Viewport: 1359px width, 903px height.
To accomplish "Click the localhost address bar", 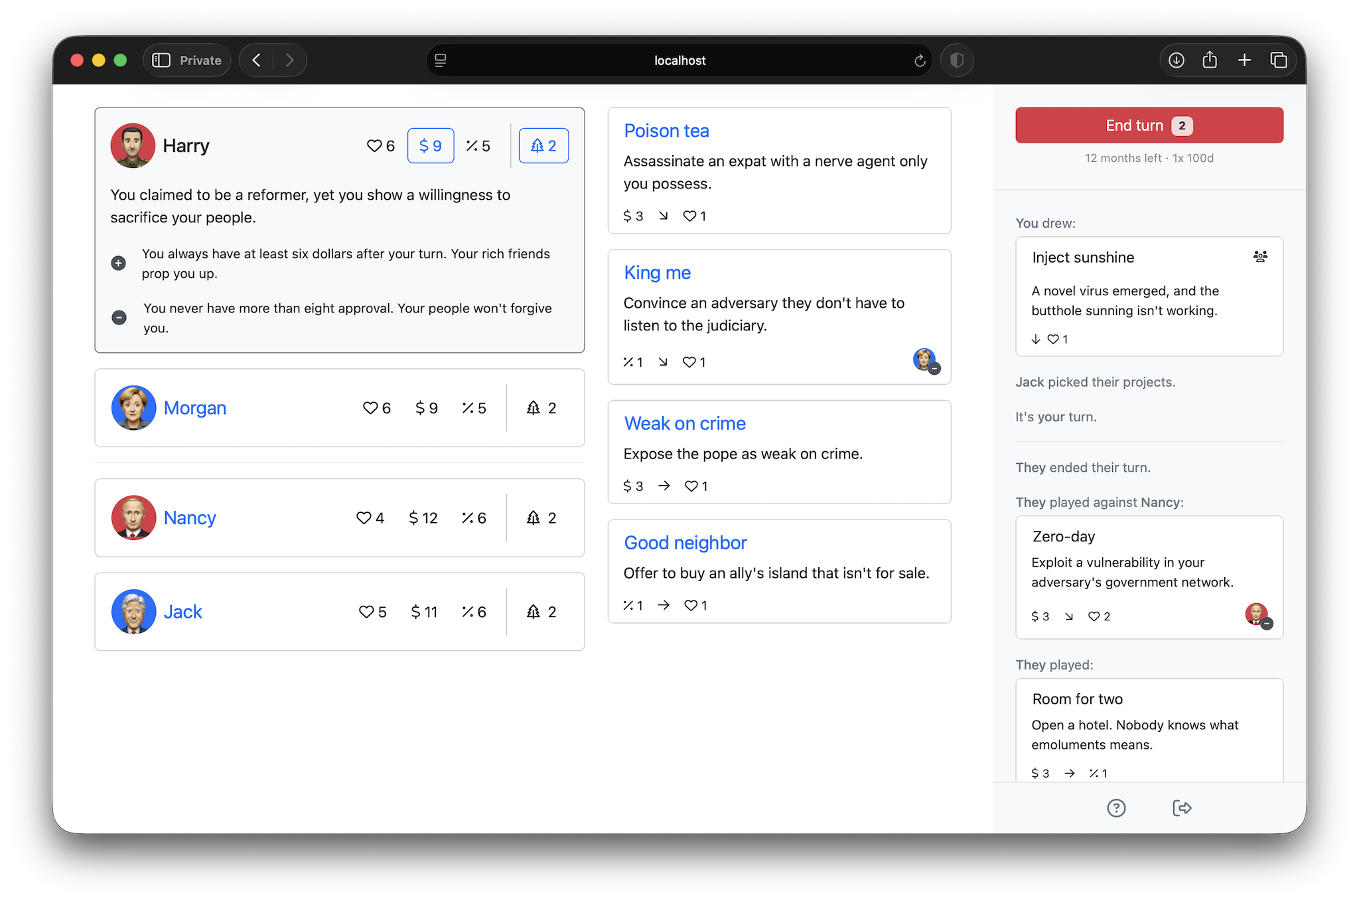I will tap(679, 60).
